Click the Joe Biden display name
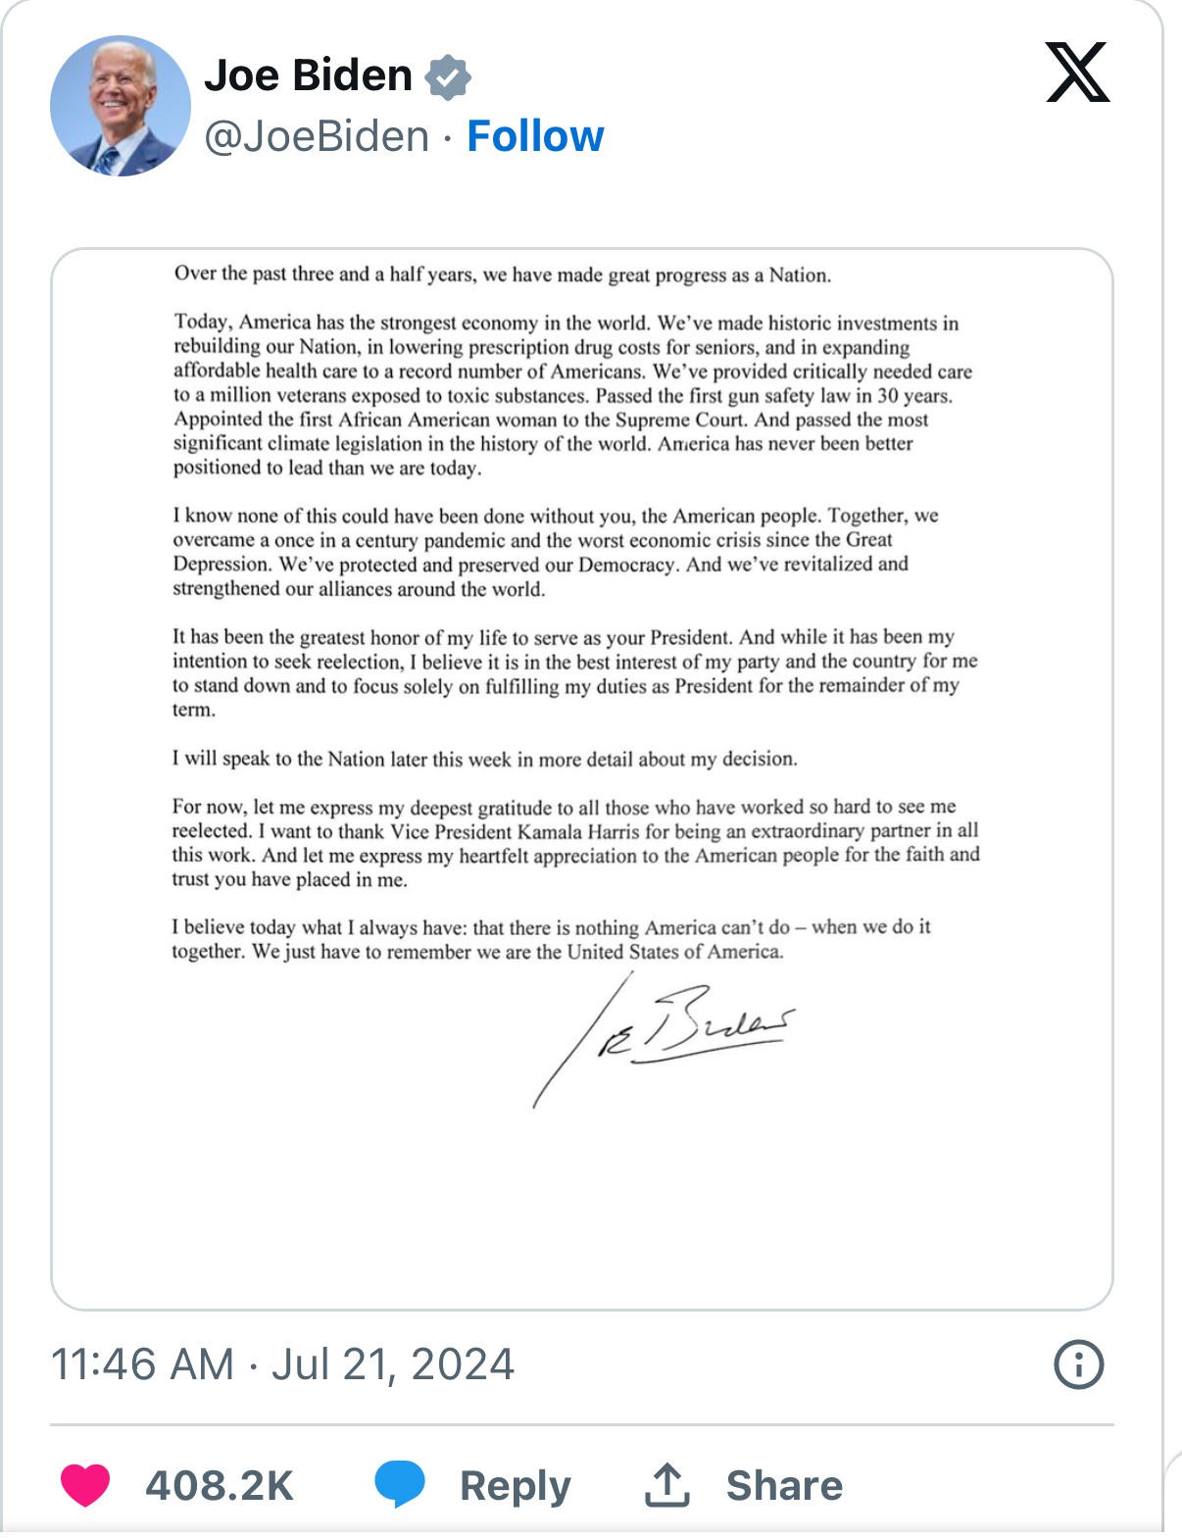1182x1538 pixels. (308, 75)
